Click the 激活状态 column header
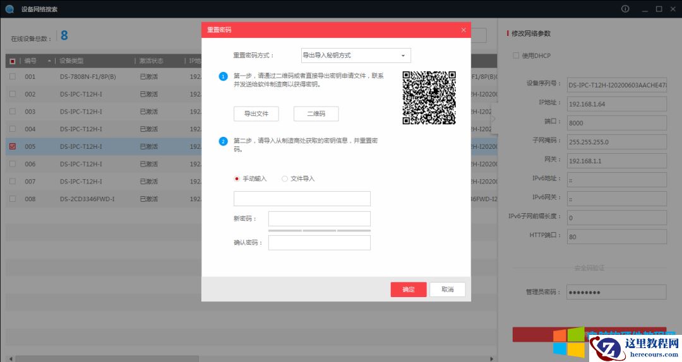 152,61
